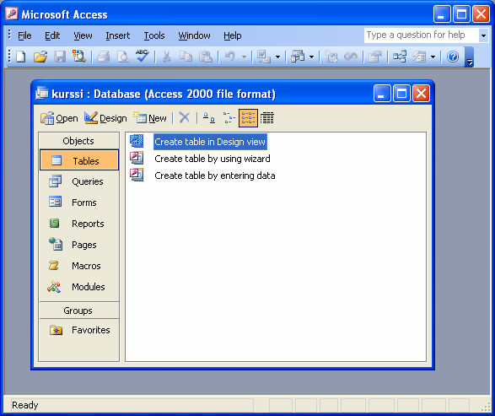Expand the Undo dropdown arrow
The width and height of the screenshot is (495, 416).
[x=244, y=57]
